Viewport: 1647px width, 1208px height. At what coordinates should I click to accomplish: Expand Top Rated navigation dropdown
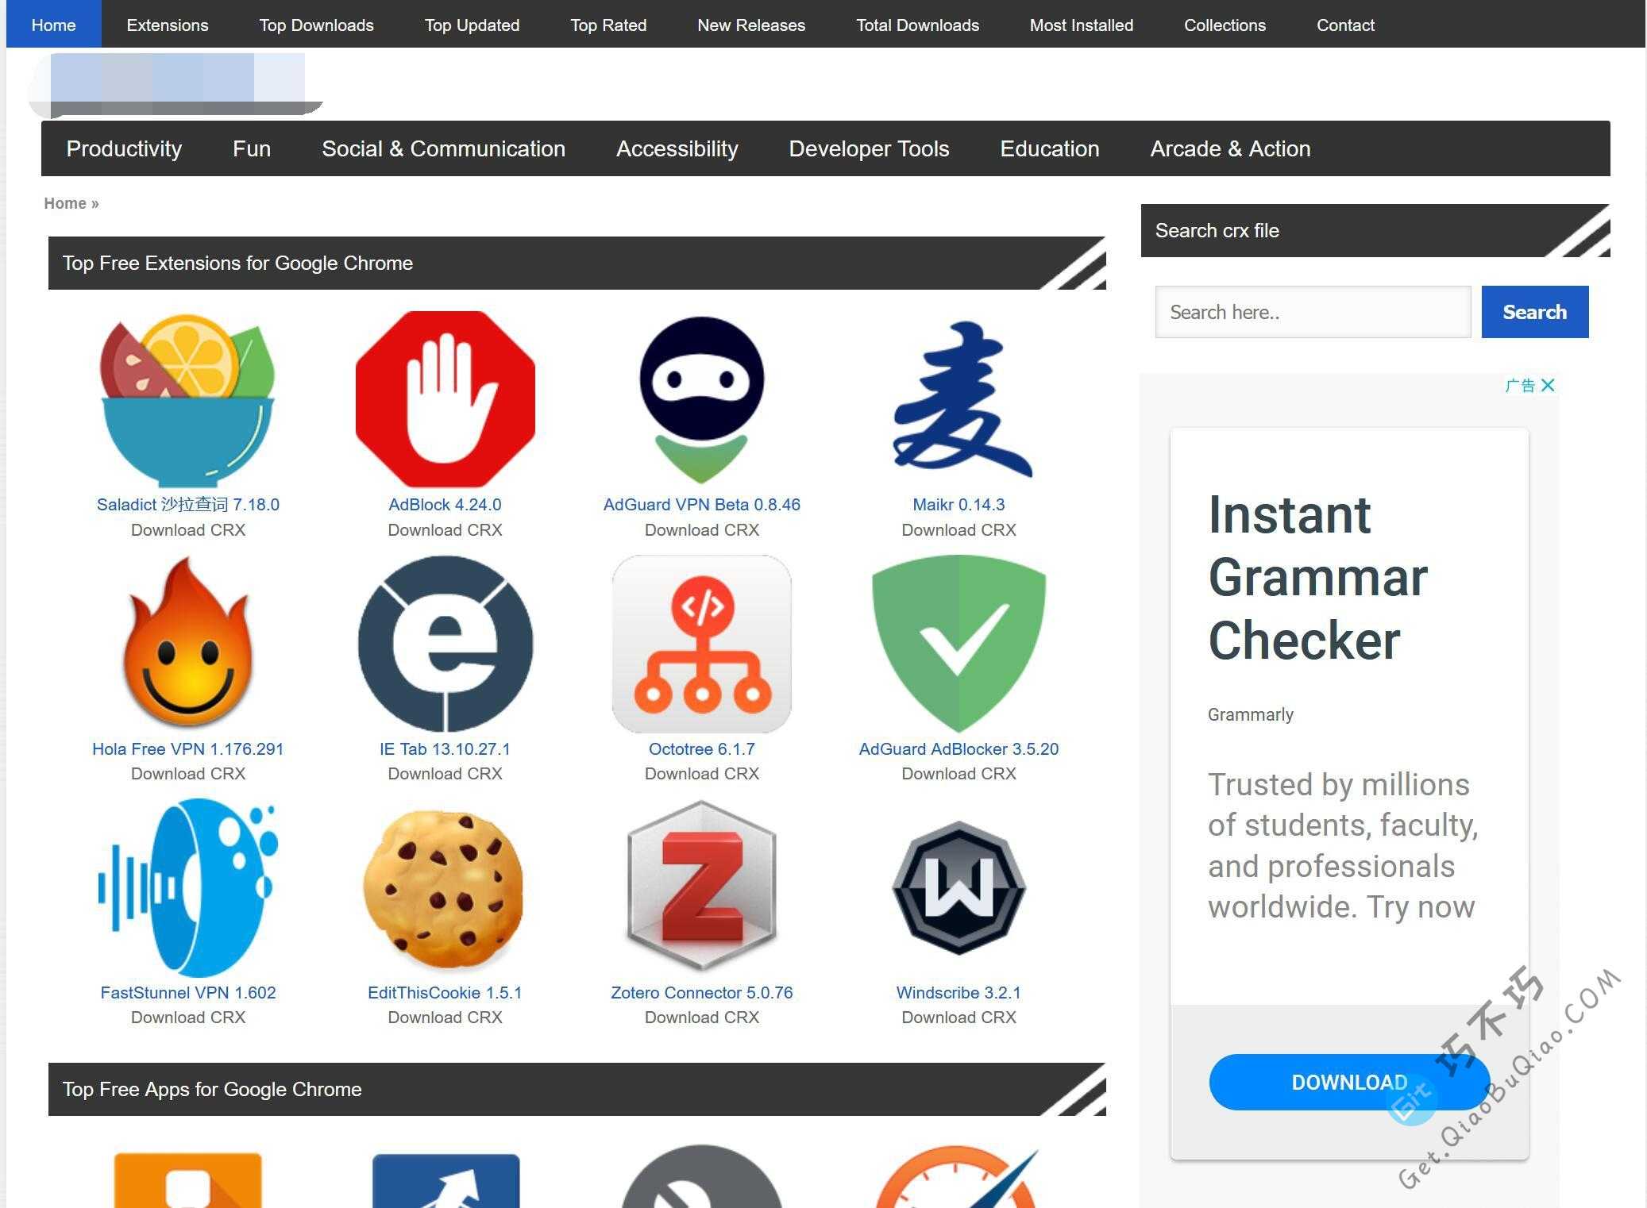click(x=607, y=25)
